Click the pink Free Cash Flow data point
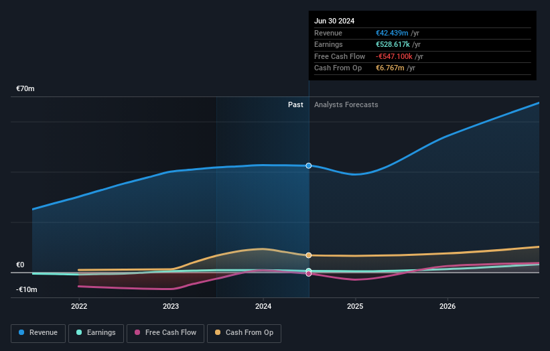The height and width of the screenshot is (351, 550). (309, 274)
